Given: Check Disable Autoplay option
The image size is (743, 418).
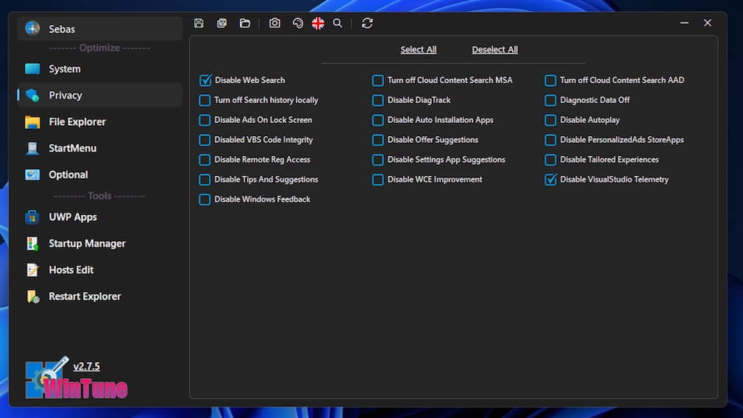Looking at the screenshot, I should click(550, 120).
